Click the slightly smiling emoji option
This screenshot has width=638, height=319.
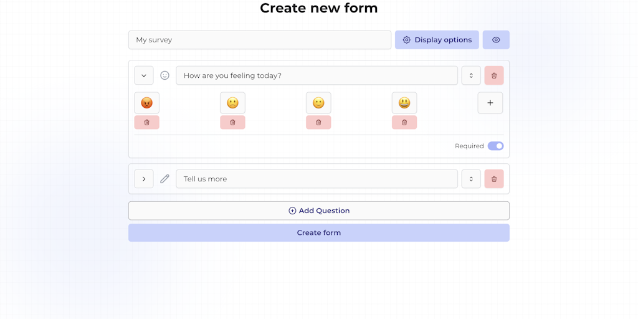pyautogui.click(x=318, y=103)
